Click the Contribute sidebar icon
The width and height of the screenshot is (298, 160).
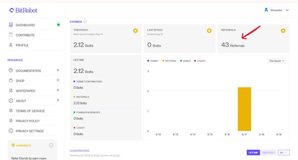pos(11,35)
